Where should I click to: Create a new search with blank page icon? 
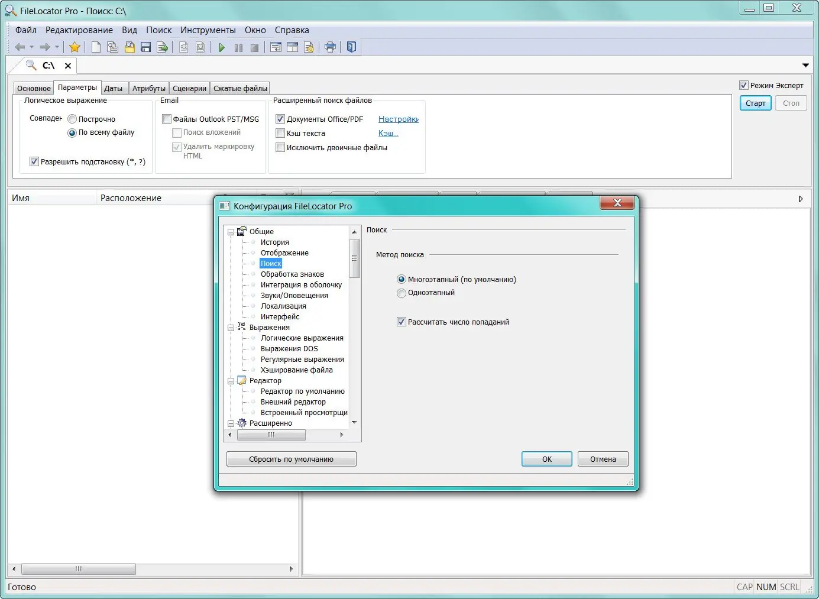[x=96, y=47]
